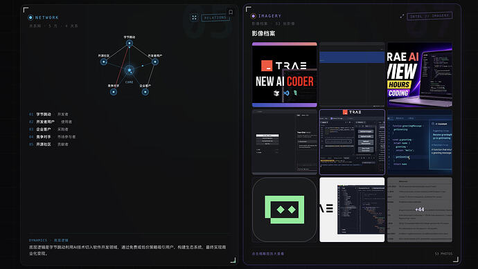Open the blue code assistant thumbnail
The height and width of the screenshot is (269, 478).
(420, 142)
